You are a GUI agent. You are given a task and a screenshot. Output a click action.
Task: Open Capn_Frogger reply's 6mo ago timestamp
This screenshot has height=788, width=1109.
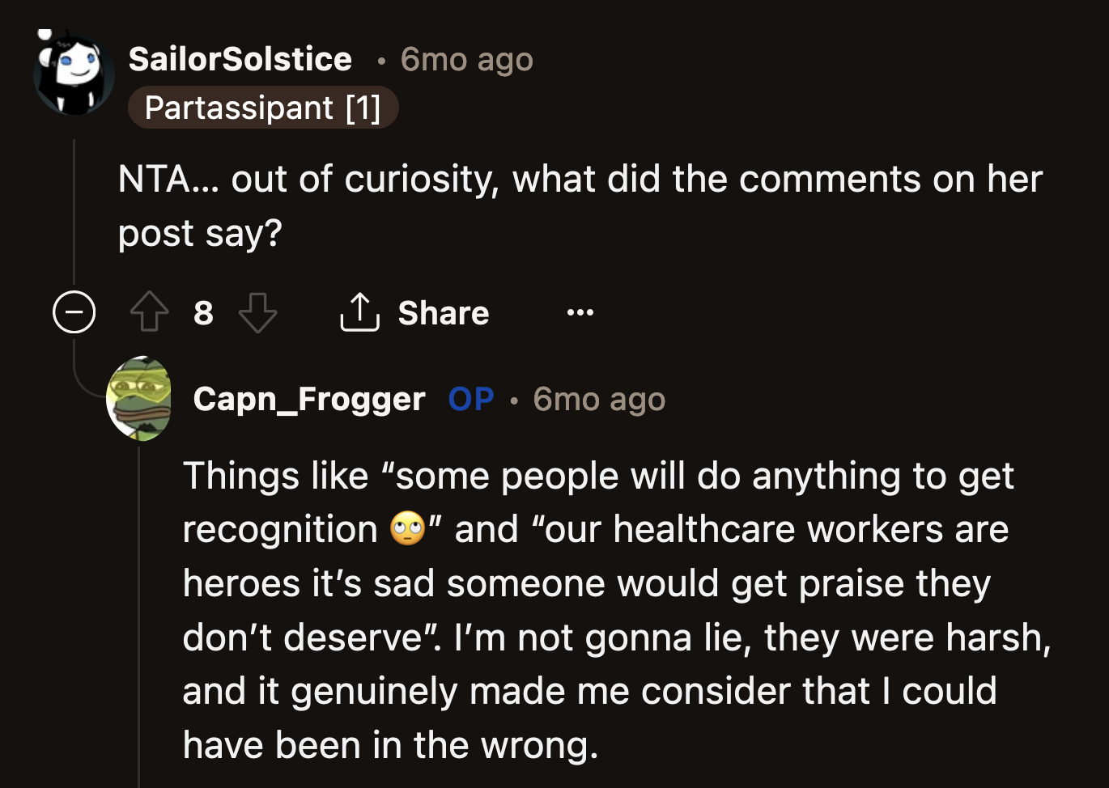pyautogui.click(x=599, y=399)
